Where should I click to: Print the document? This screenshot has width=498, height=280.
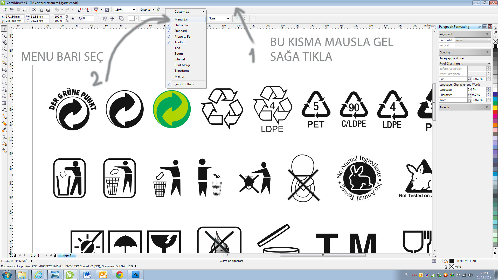click(x=25, y=10)
